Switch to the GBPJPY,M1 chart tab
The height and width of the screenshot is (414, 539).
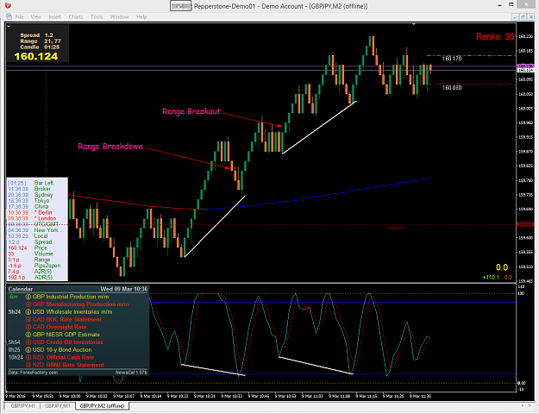click(57, 405)
